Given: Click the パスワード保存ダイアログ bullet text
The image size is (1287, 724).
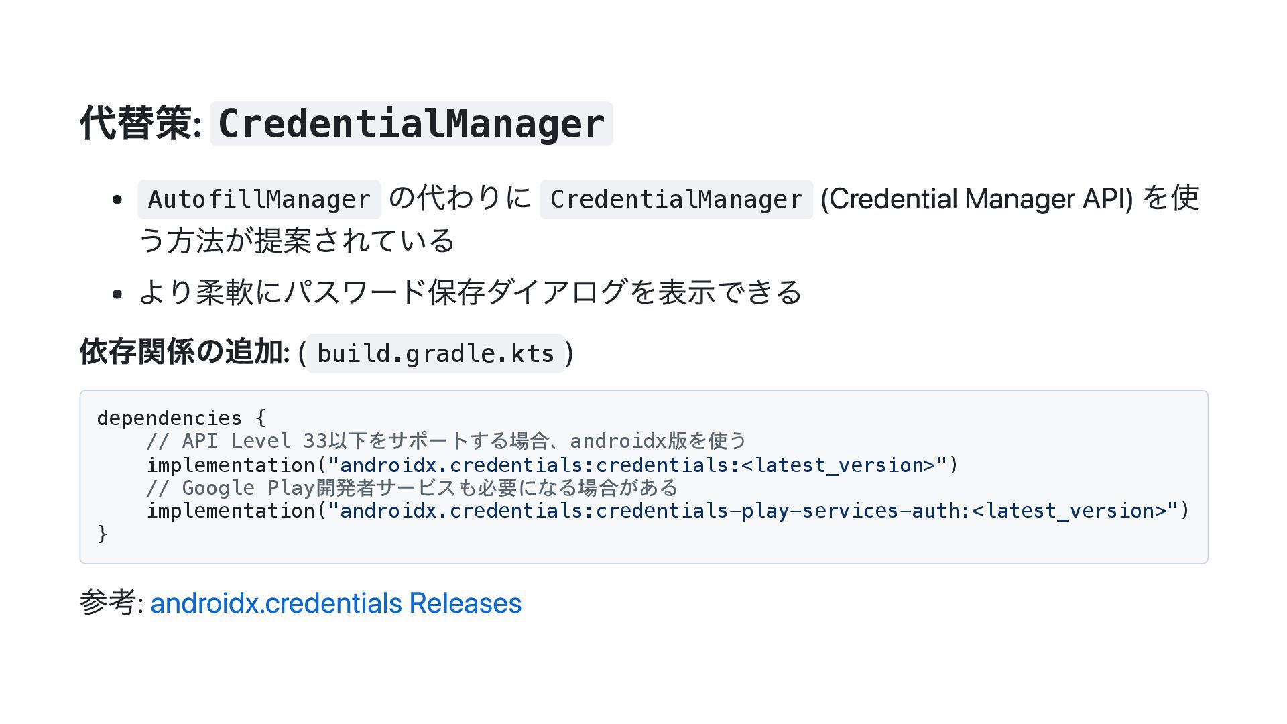Looking at the screenshot, I should click(469, 292).
